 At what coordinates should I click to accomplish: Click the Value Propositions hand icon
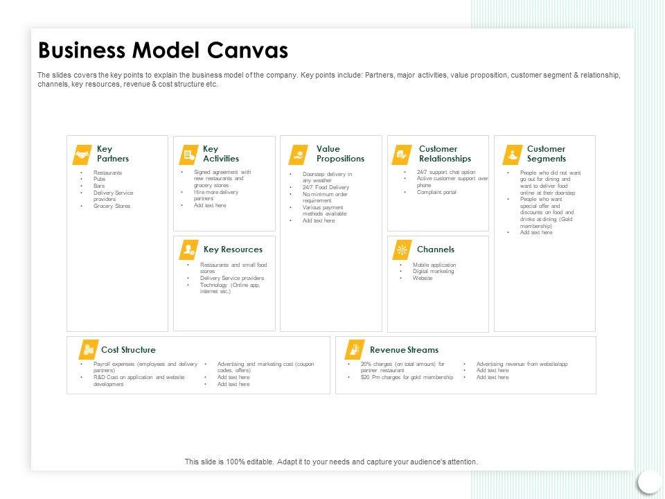pos(298,155)
